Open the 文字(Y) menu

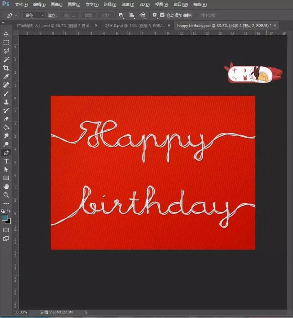pos(92,5)
